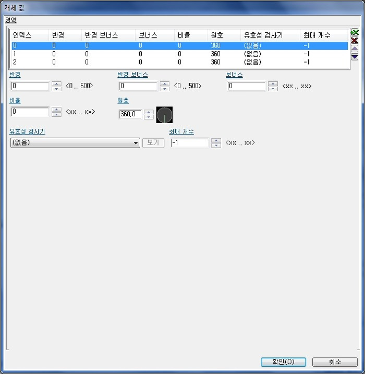Click into the 보너스 value input
Screen dimensions: 365x374
[247, 86]
